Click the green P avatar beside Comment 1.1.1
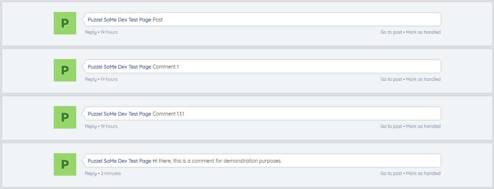 [65, 117]
